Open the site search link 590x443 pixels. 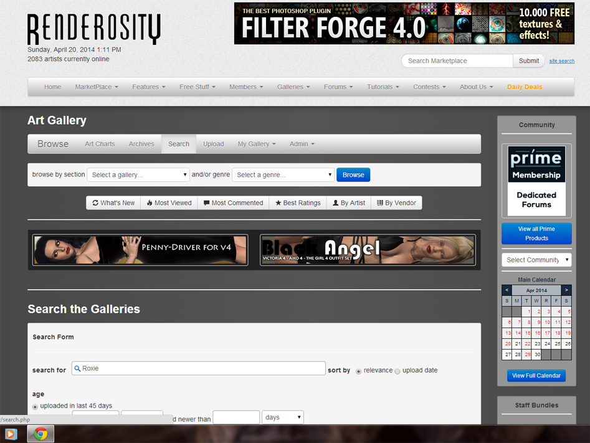click(562, 61)
